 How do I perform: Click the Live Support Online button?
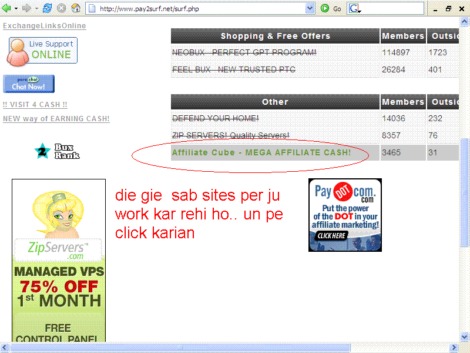click(x=42, y=51)
